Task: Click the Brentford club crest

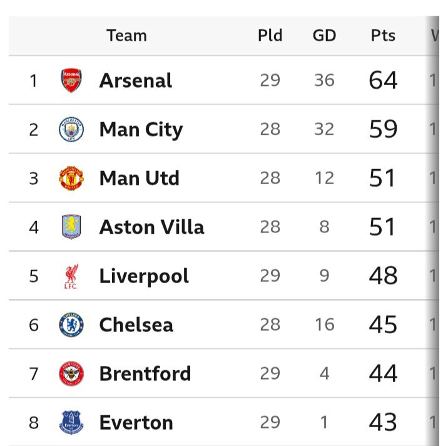Action: tap(71, 374)
